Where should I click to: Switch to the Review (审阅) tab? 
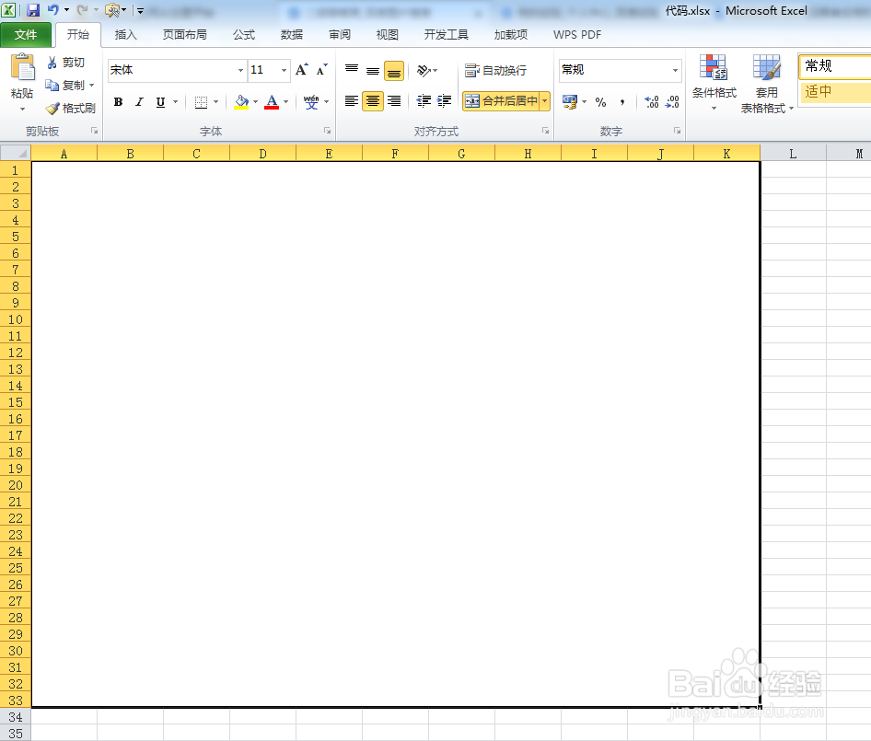tap(340, 35)
